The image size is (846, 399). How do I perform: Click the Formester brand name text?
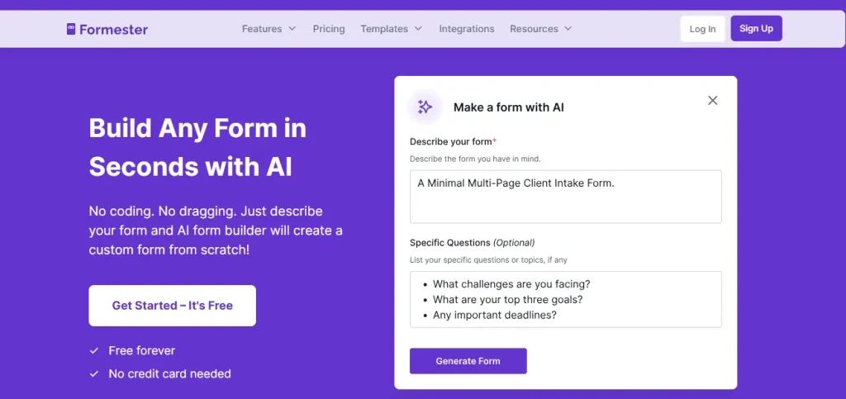[x=114, y=30]
